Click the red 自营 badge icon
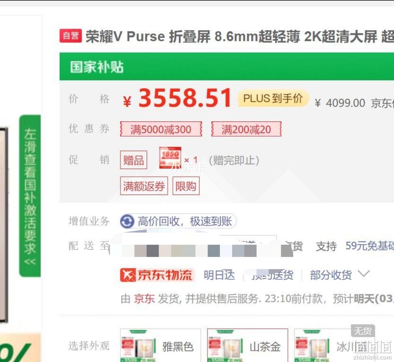394x362 pixels. (x=71, y=36)
